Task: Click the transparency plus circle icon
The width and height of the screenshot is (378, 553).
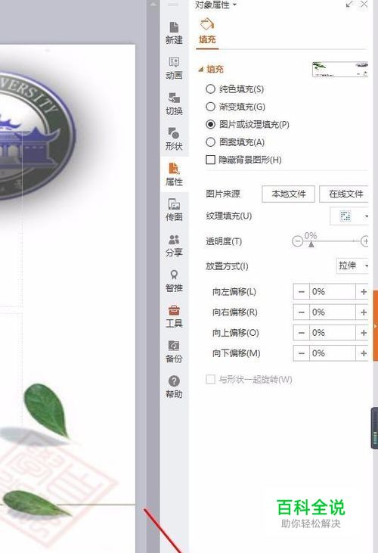Action: pyautogui.click(x=365, y=241)
